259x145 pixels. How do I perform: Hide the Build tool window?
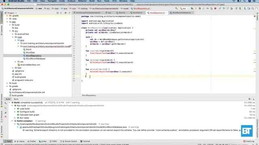click(x=254, y=99)
